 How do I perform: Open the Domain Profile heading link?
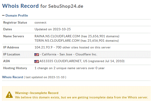[17, 16]
